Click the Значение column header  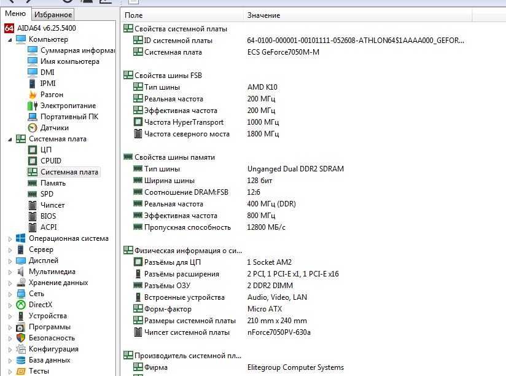tap(357, 15)
